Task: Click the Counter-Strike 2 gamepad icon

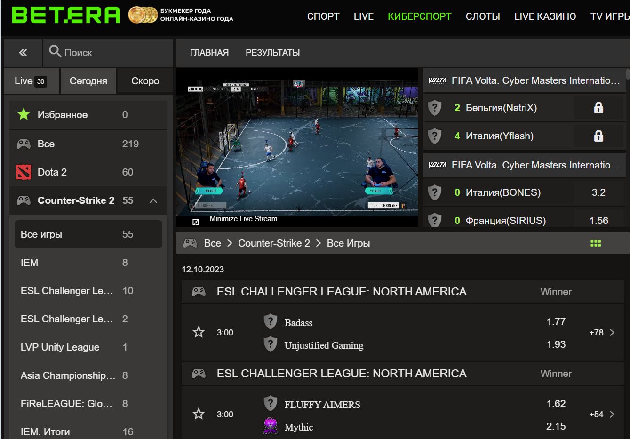Action: pos(24,200)
